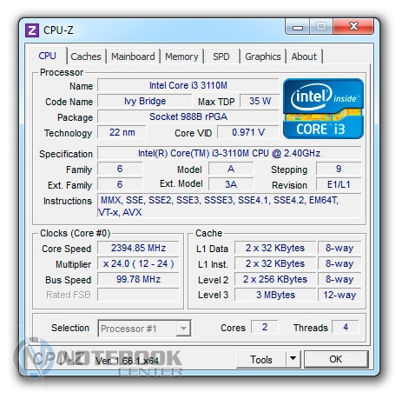Open the About tab
The image size is (402, 399).
[x=304, y=57]
